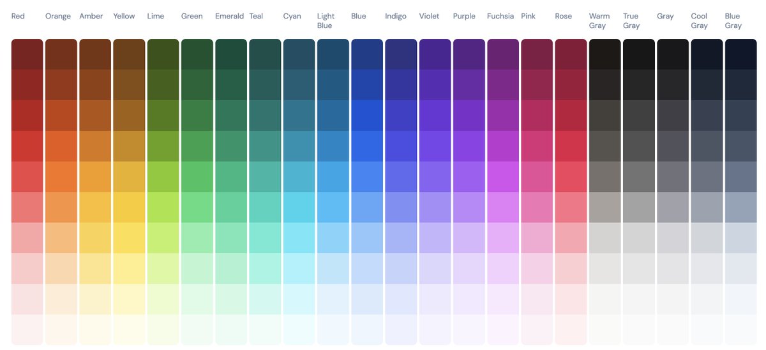The height and width of the screenshot is (350, 766).
Task: Click the Violet column heading
Action: (x=430, y=16)
